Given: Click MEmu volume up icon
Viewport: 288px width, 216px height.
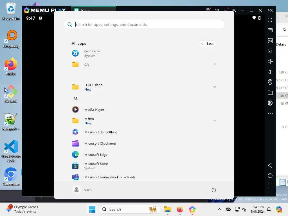Looking at the screenshot, I should [x=270, y=61].
